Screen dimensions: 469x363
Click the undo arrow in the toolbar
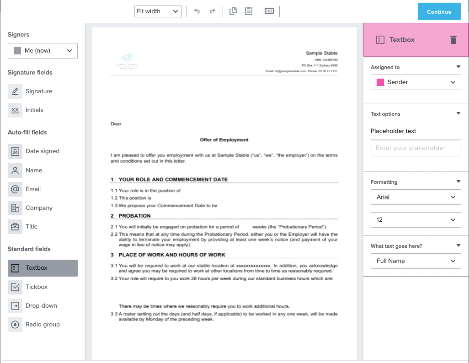click(x=197, y=11)
